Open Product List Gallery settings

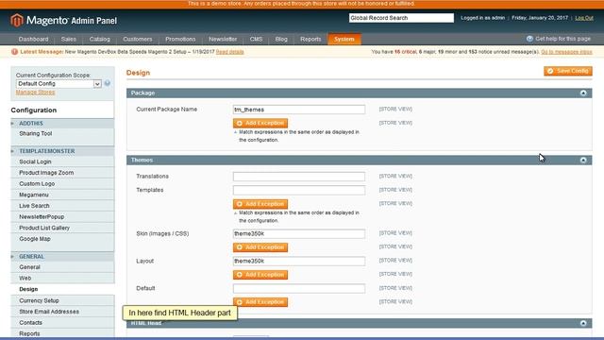pos(44,228)
